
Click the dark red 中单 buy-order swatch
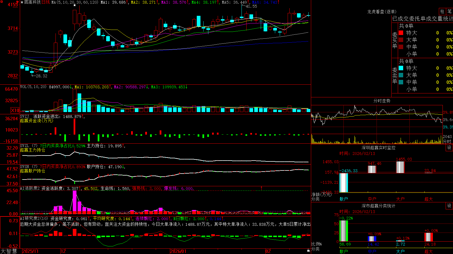[x=401, y=47]
